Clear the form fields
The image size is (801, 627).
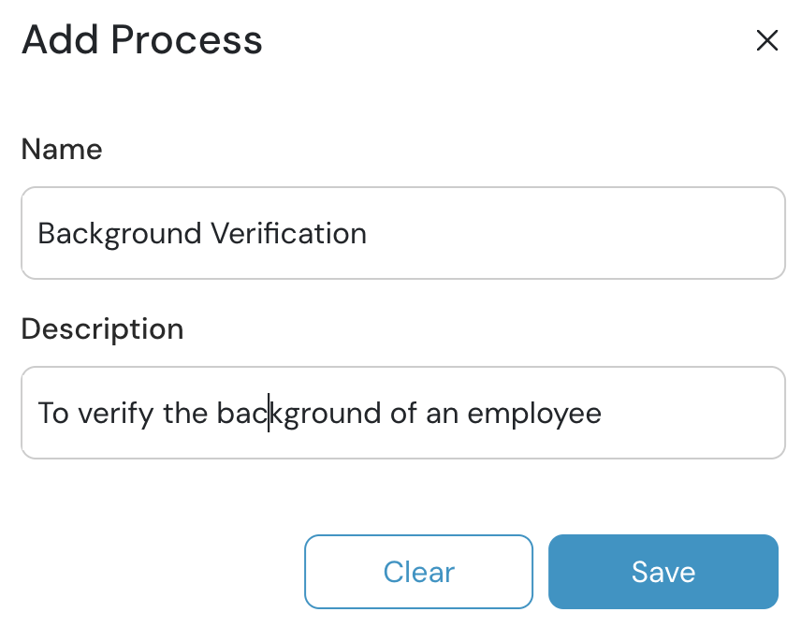coord(418,572)
